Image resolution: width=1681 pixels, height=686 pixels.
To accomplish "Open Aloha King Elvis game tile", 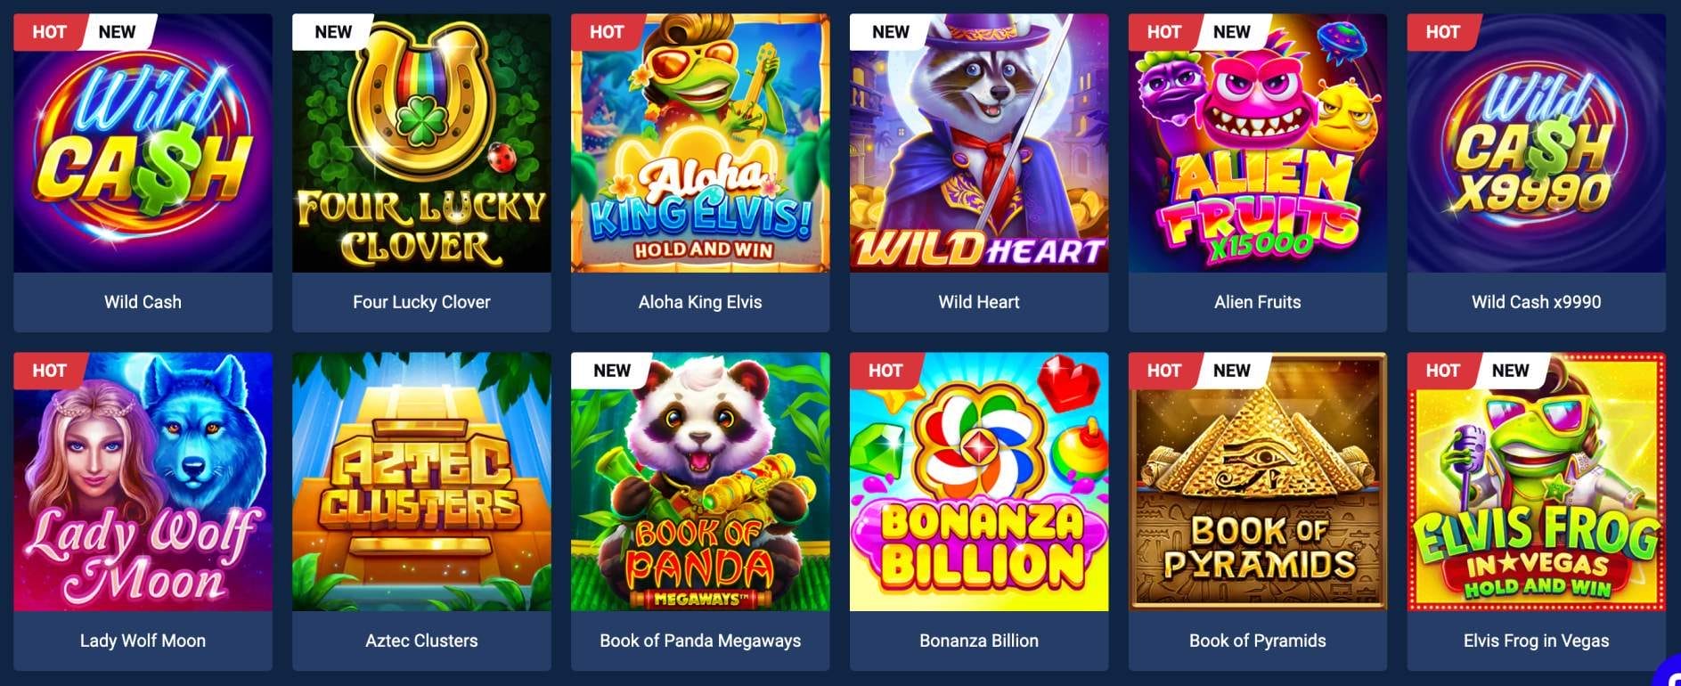I will pyautogui.click(x=700, y=143).
